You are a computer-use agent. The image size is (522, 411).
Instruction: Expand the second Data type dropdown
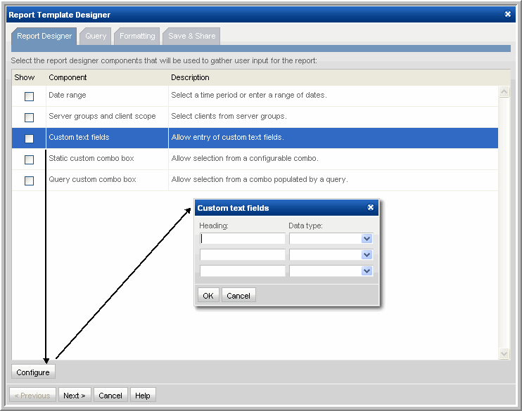click(x=367, y=255)
